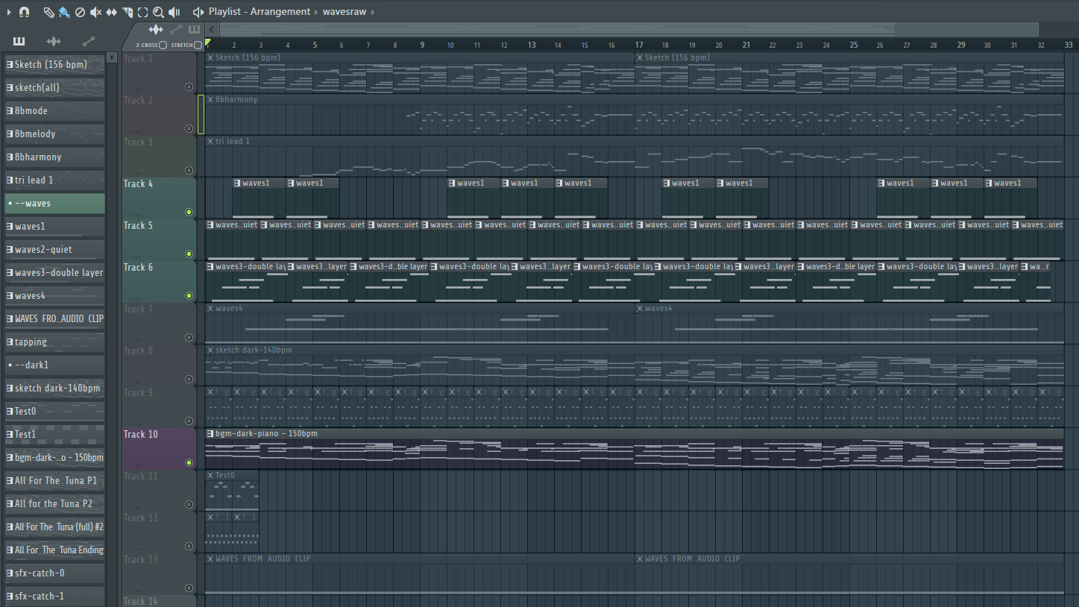
Task: Select the waves2-quiet pattern in the picker
Action: click(x=54, y=250)
